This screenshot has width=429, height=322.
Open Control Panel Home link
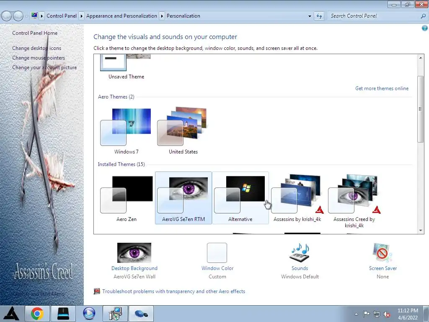pyautogui.click(x=35, y=33)
